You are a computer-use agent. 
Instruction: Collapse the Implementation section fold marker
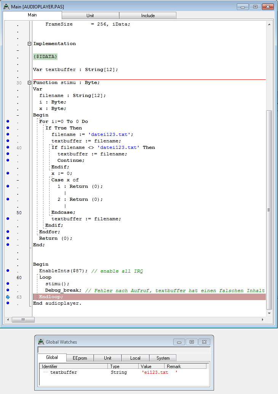(29, 44)
